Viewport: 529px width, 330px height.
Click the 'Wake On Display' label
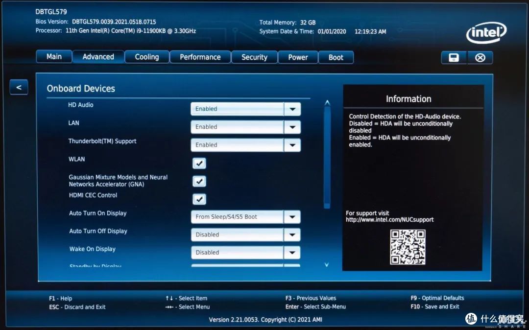(x=93, y=249)
